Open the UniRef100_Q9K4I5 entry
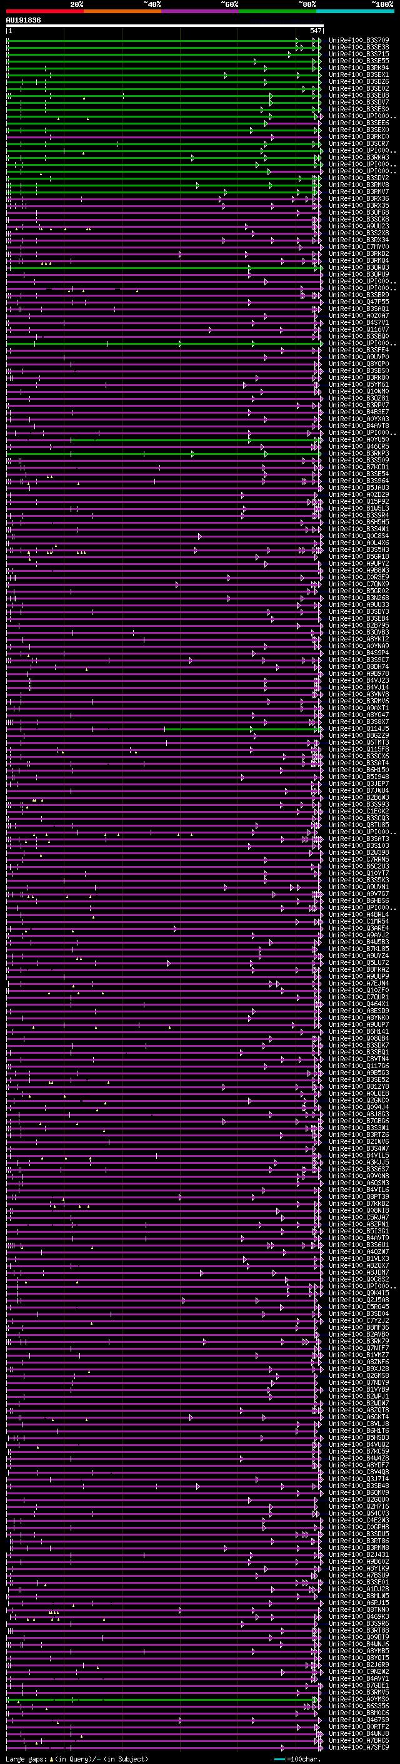Viewport: 400px width, 1764px height. [x=359, y=1293]
